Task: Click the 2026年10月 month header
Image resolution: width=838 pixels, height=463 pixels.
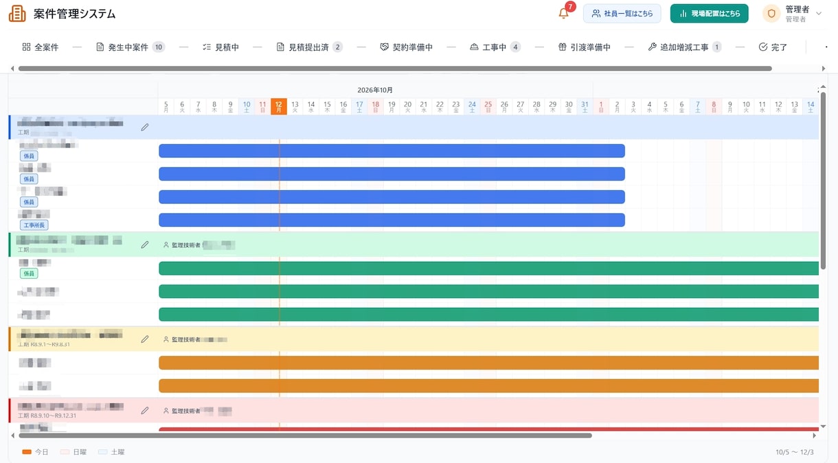Action: [375, 90]
